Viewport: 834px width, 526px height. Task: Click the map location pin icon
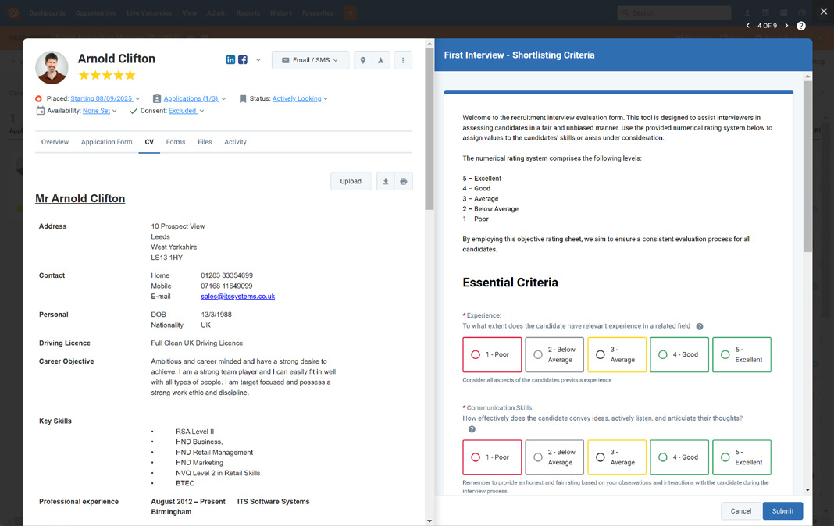(363, 60)
